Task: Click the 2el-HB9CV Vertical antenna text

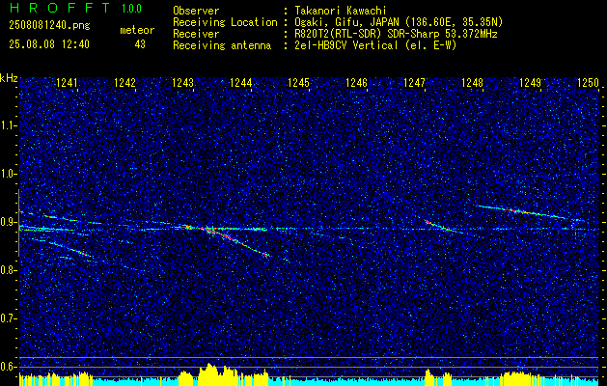Action: pyautogui.click(x=374, y=45)
